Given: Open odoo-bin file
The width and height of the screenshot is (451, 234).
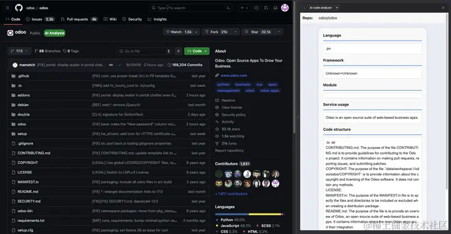Looking at the screenshot, I should pos(25,211).
